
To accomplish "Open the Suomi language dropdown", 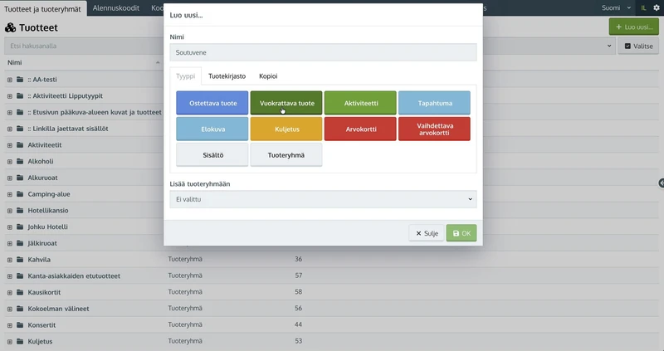I will (616, 7).
